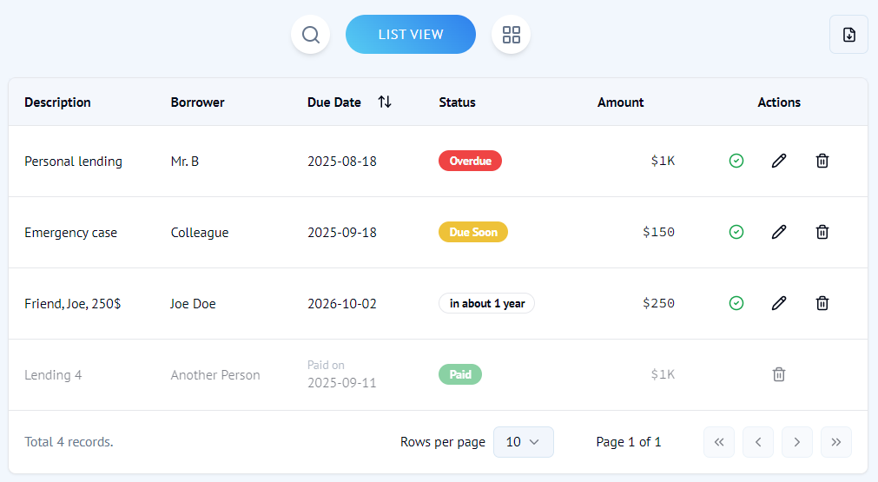878x482 pixels.
Task: Click the Due Date column header
Action: (x=334, y=102)
